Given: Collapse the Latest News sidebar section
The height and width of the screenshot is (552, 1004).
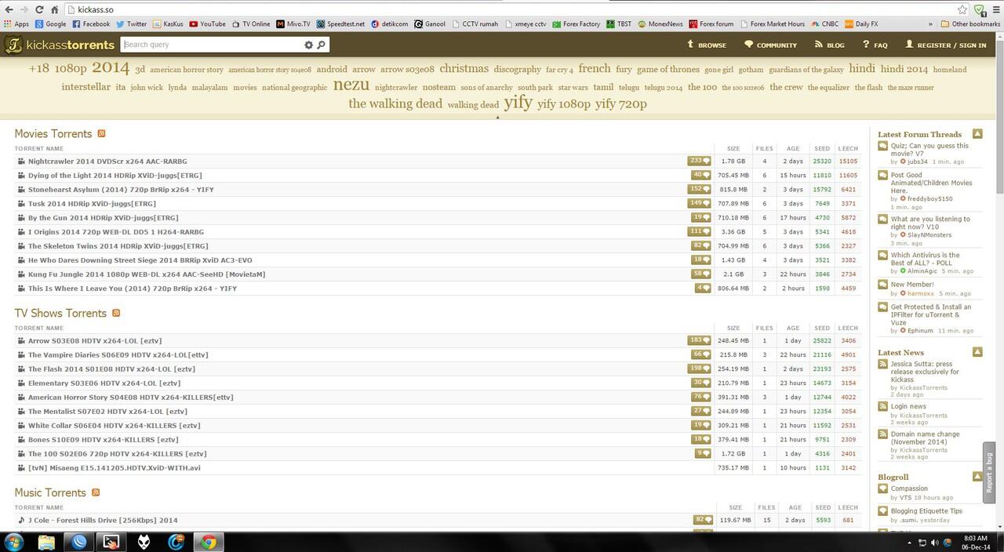Looking at the screenshot, I should click(977, 352).
